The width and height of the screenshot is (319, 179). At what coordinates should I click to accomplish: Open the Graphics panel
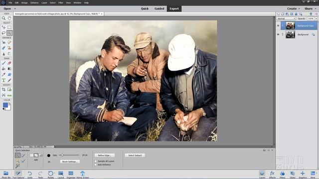pyautogui.click(x=303, y=175)
